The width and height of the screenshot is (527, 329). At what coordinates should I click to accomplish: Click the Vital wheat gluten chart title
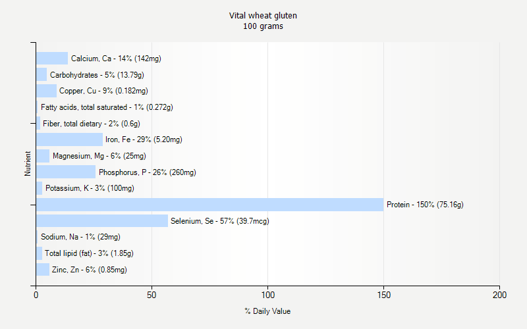click(x=263, y=15)
